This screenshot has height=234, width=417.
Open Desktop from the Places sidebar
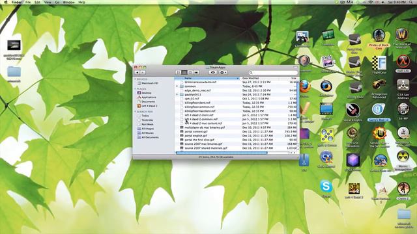click(144, 93)
